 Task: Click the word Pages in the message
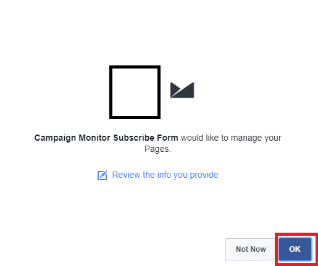point(157,149)
